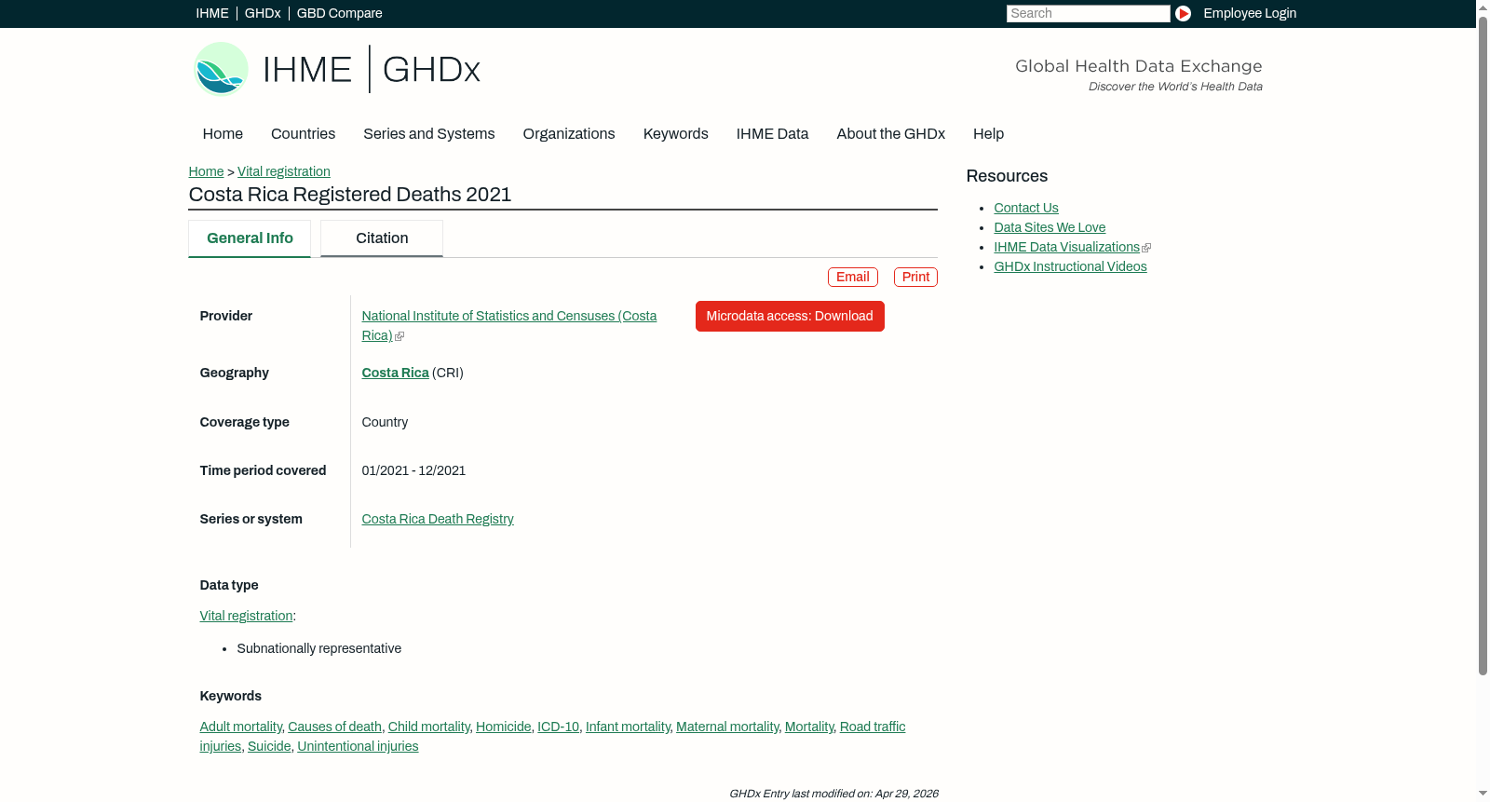Click ICD-10 keyword link

click(558, 727)
